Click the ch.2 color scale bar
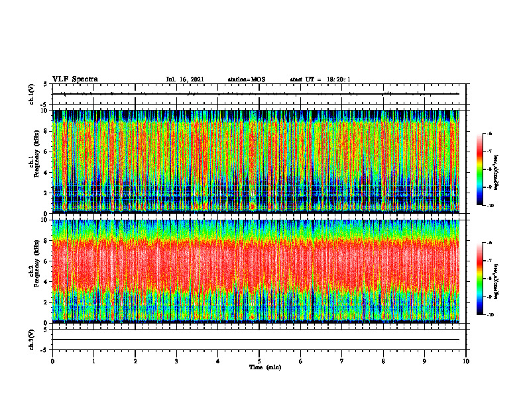 click(x=479, y=279)
